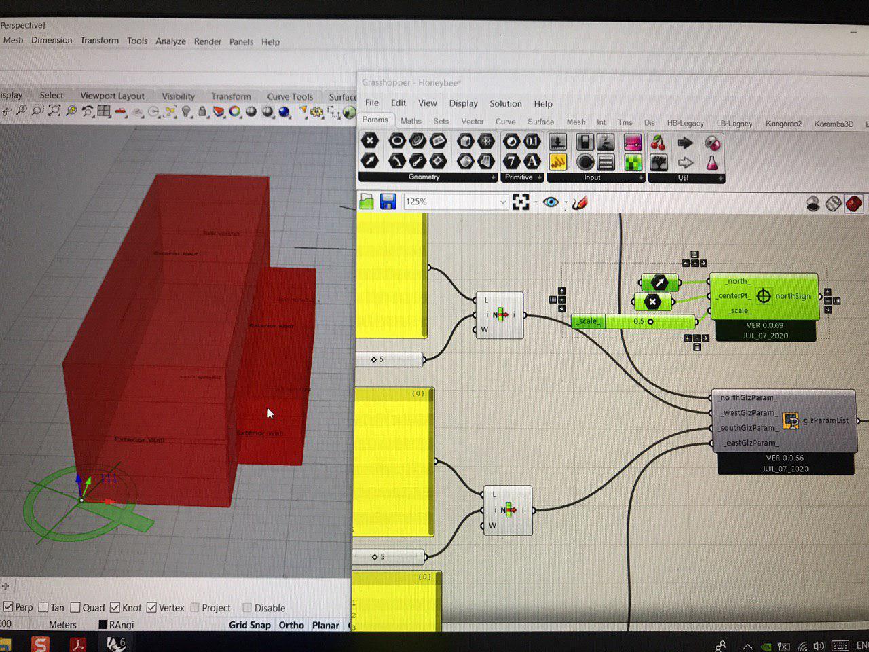This screenshot has height=652, width=869.
Task: Toggle Grid Snap in Rhino's status bar
Action: coord(250,625)
